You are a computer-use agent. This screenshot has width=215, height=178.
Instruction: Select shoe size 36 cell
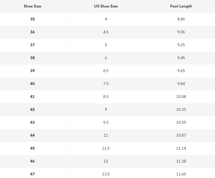[32, 32]
